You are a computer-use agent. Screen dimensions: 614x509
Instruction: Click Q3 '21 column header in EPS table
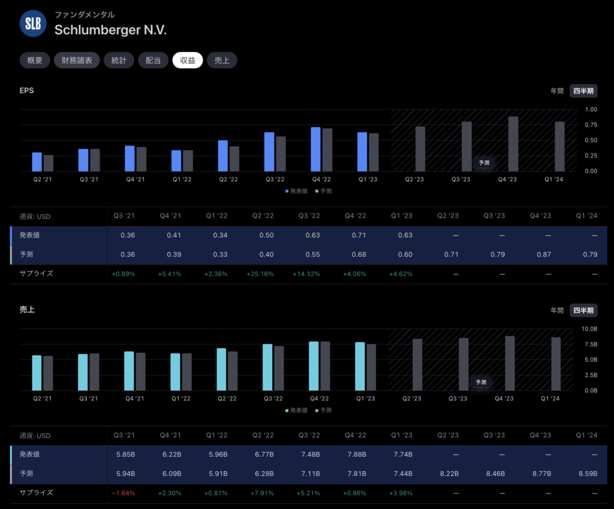point(124,216)
